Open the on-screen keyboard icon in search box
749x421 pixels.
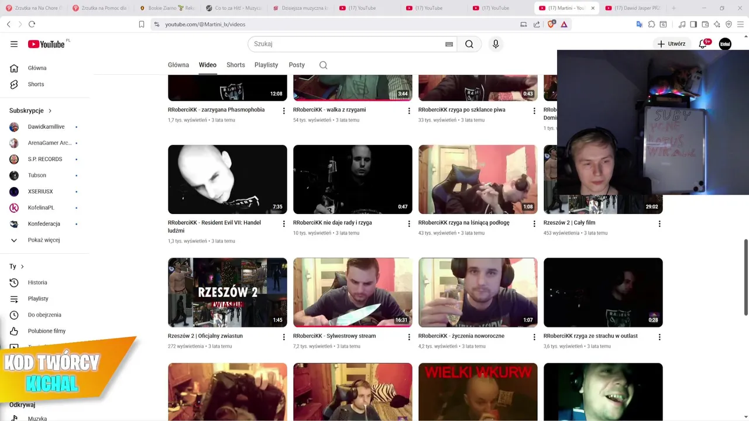(x=449, y=44)
